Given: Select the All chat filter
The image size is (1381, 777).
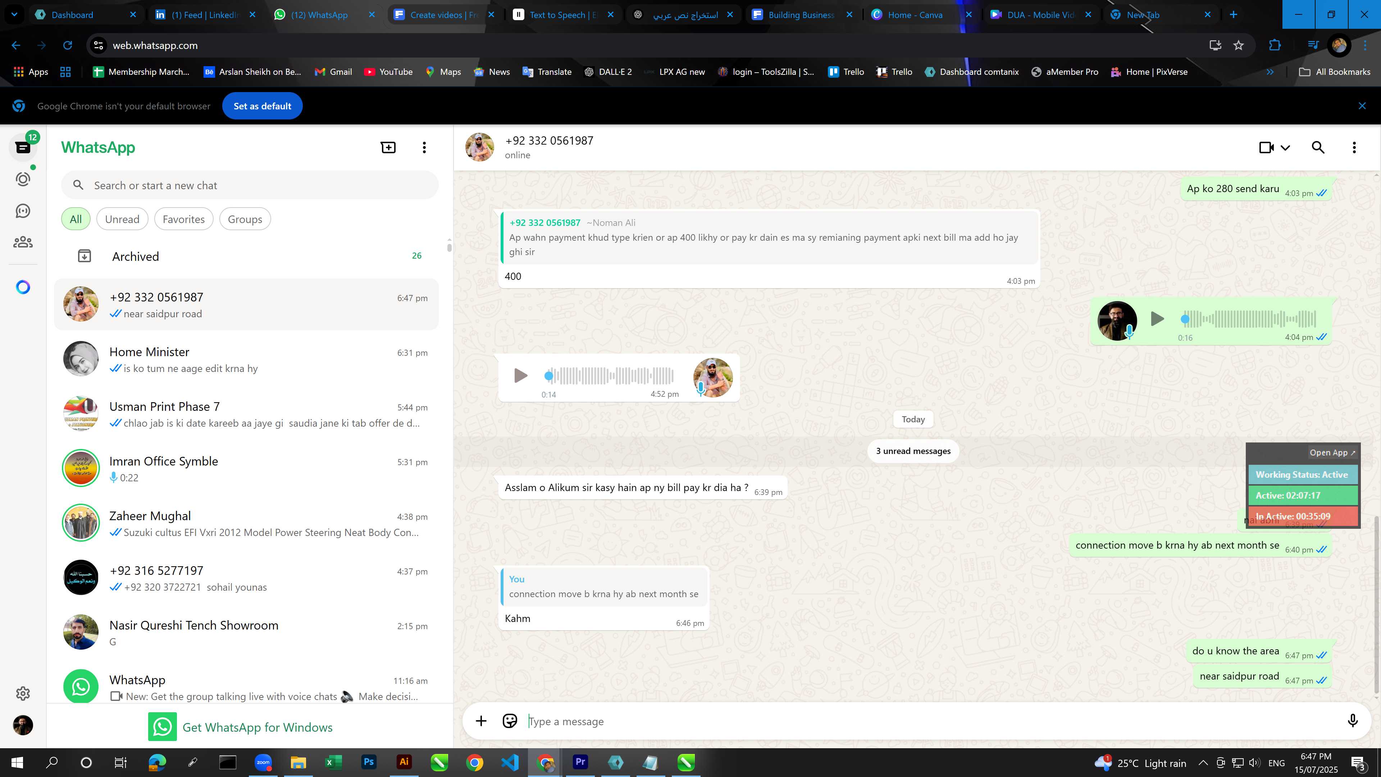Looking at the screenshot, I should click(x=76, y=219).
